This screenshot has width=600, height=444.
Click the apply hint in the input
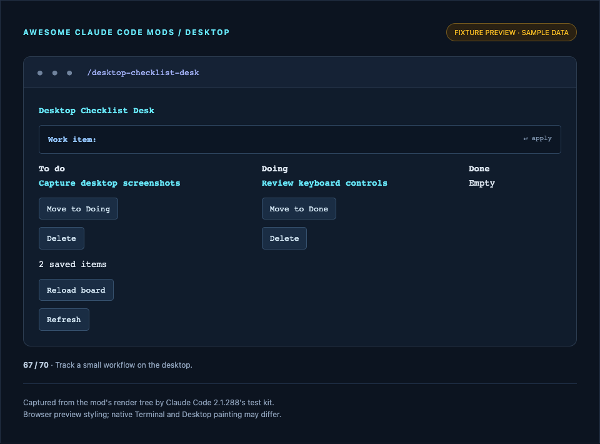tap(537, 138)
